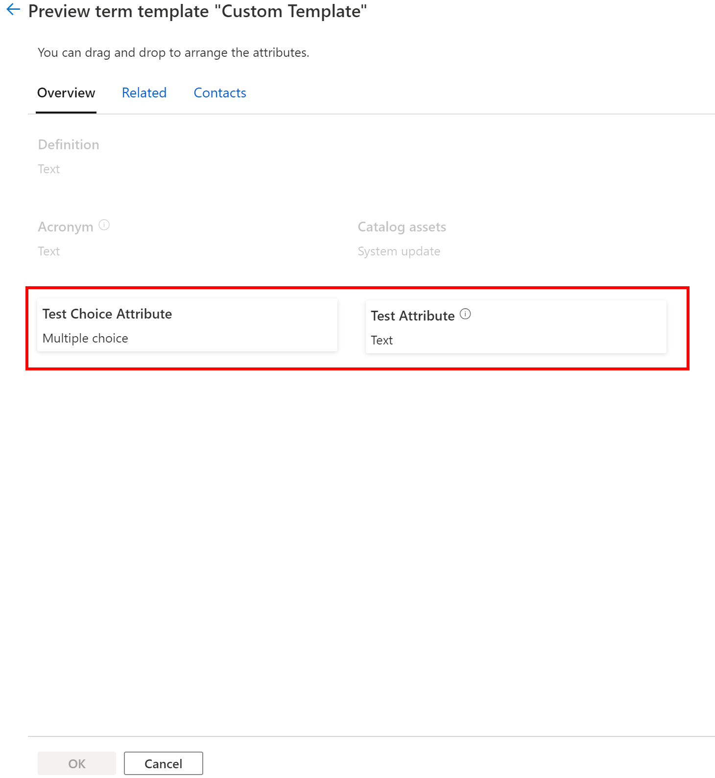Click the Acronym attribute label
Viewport: 715px width, 778px height.
point(66,227)
